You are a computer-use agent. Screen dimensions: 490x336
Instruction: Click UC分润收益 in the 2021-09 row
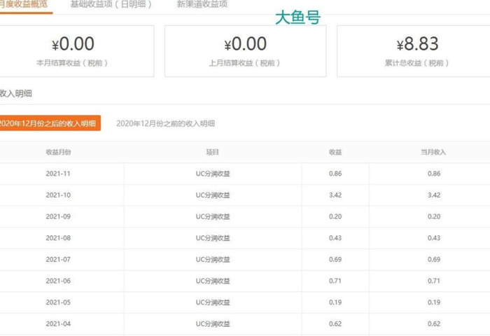pyautogui.click(x=213, y=216)
